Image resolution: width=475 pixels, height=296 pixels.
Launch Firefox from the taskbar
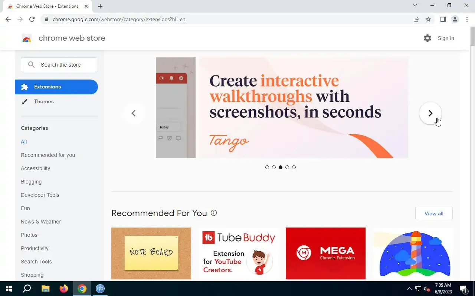pyautogui.click(x=64, y=289)
